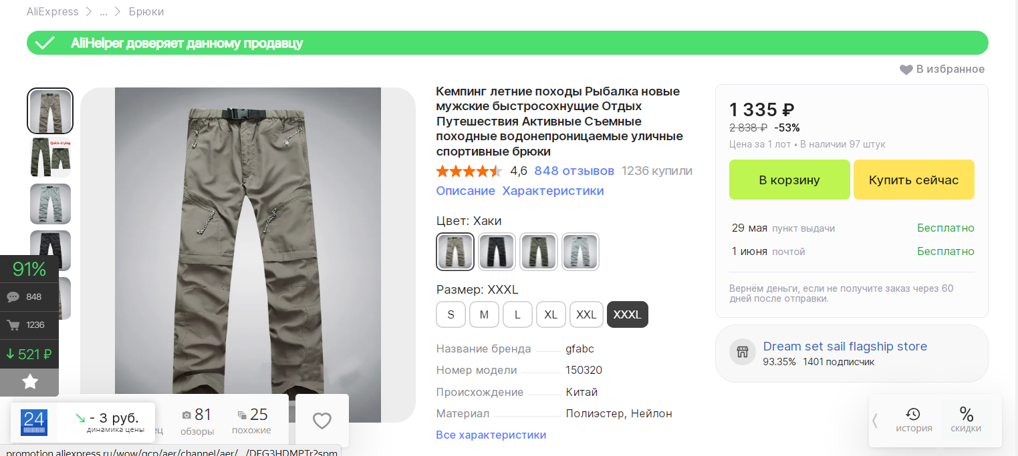Open the скидки percent discounts icon
Screen dimensions: 1018x456
tap(966, 420)
